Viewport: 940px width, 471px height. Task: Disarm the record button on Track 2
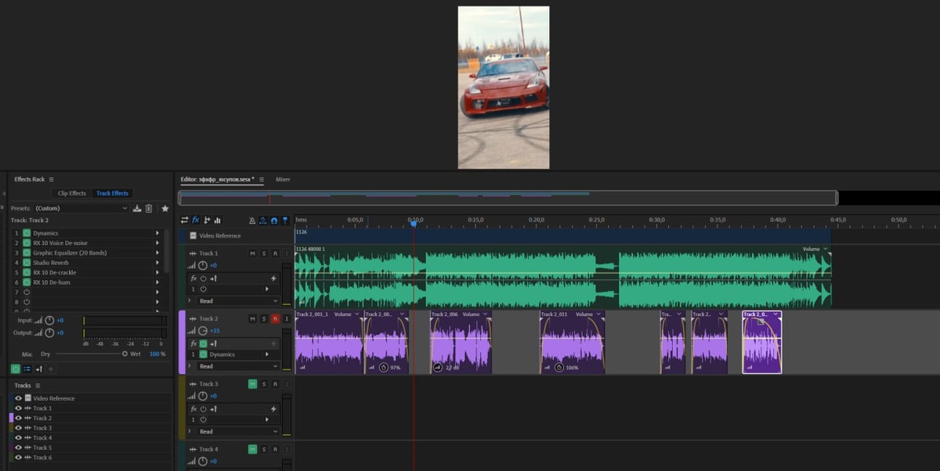[x=275, y=319]
